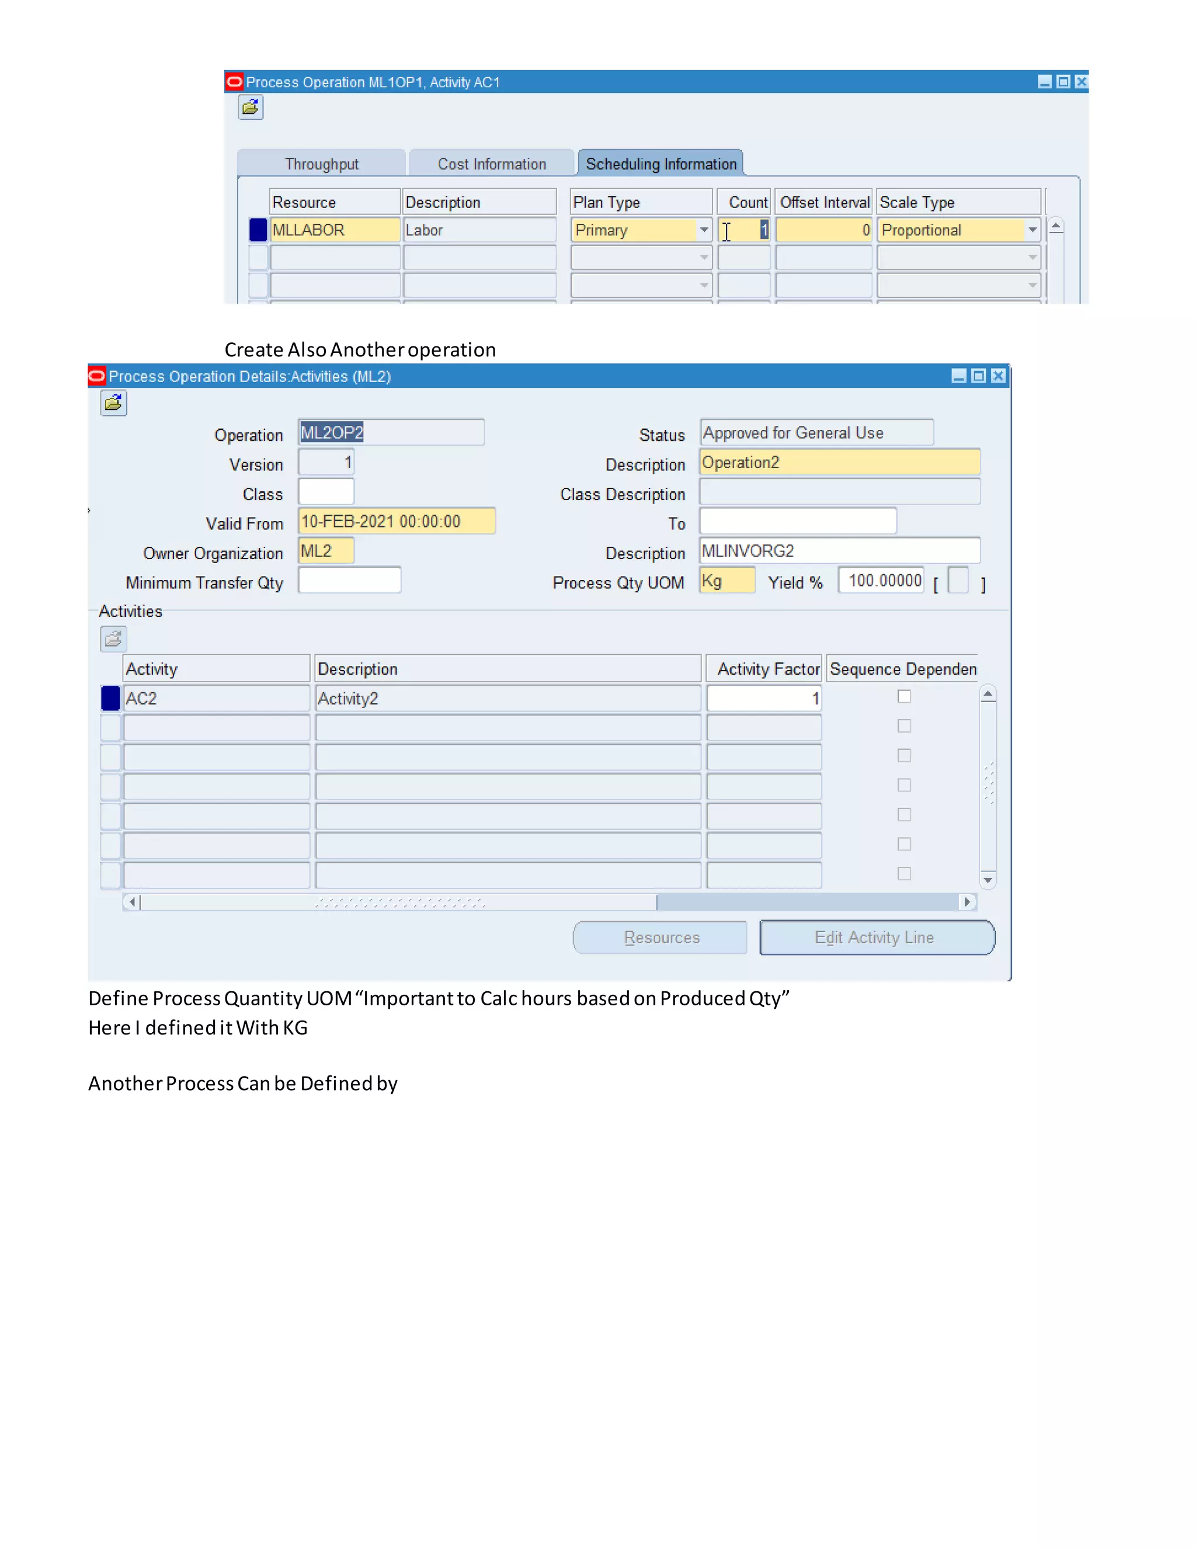The height and width of the screenshot is (1548, 1196).
Task: Click Description cell Activity2
Action: coord(508,698)
